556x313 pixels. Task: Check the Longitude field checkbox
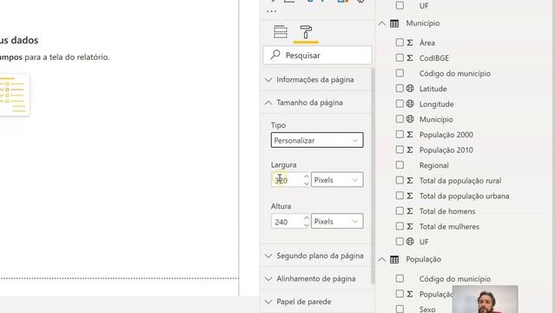click(400, 103)
